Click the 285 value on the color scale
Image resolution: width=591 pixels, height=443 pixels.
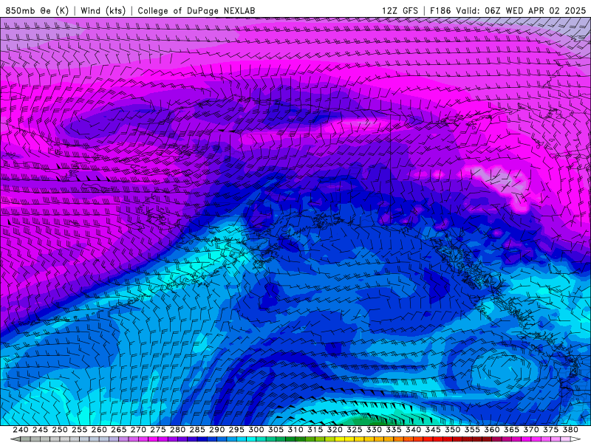pos(197,430)
